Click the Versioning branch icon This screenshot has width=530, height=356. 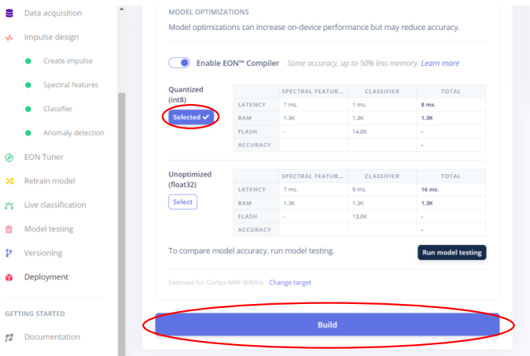point(9,253)
